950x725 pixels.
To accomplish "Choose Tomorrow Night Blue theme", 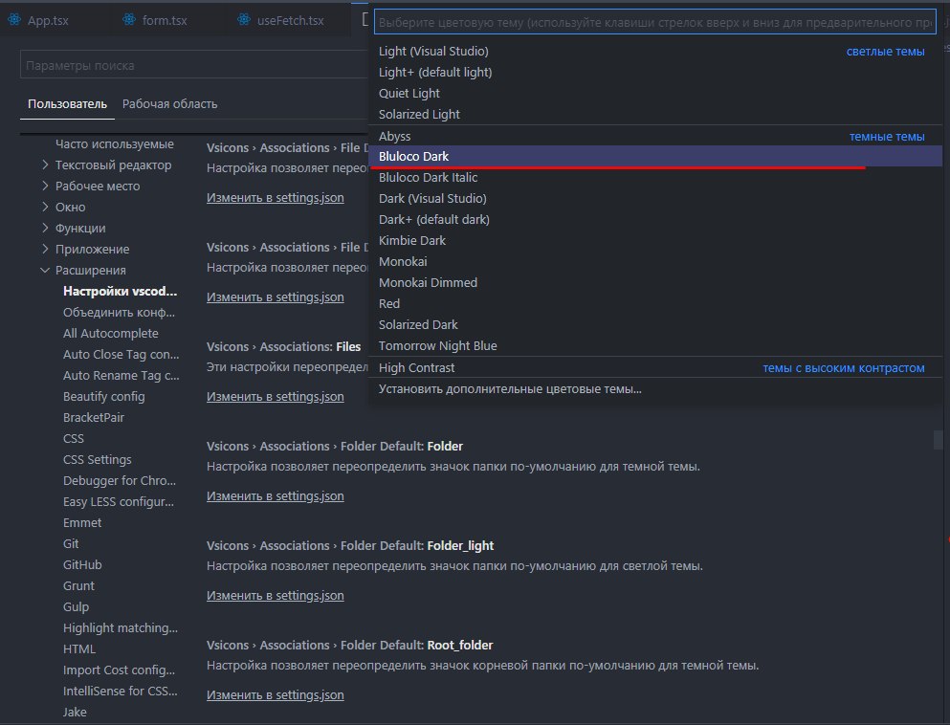I will [x=655, y=346].
